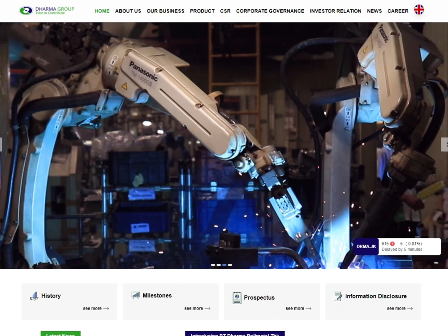Click the Milestones presentation icon
The width and height of the screenshot is (448, 336).
(135, 295)
